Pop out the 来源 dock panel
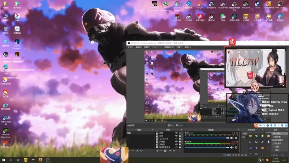Screen dimensions: 289x163 pos(182,130)
